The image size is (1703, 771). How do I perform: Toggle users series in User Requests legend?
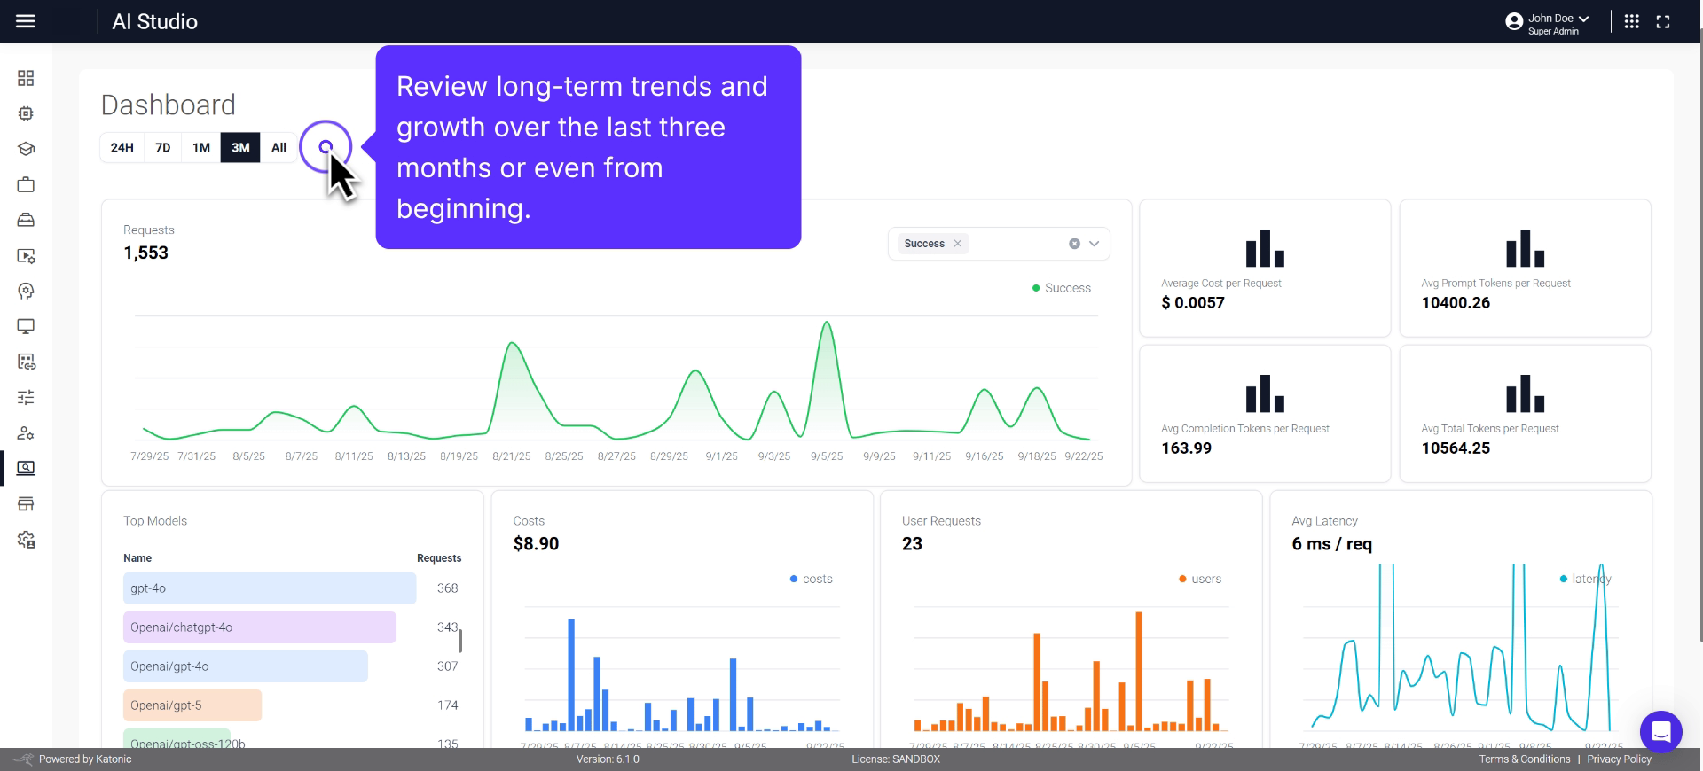[1199, 579]
